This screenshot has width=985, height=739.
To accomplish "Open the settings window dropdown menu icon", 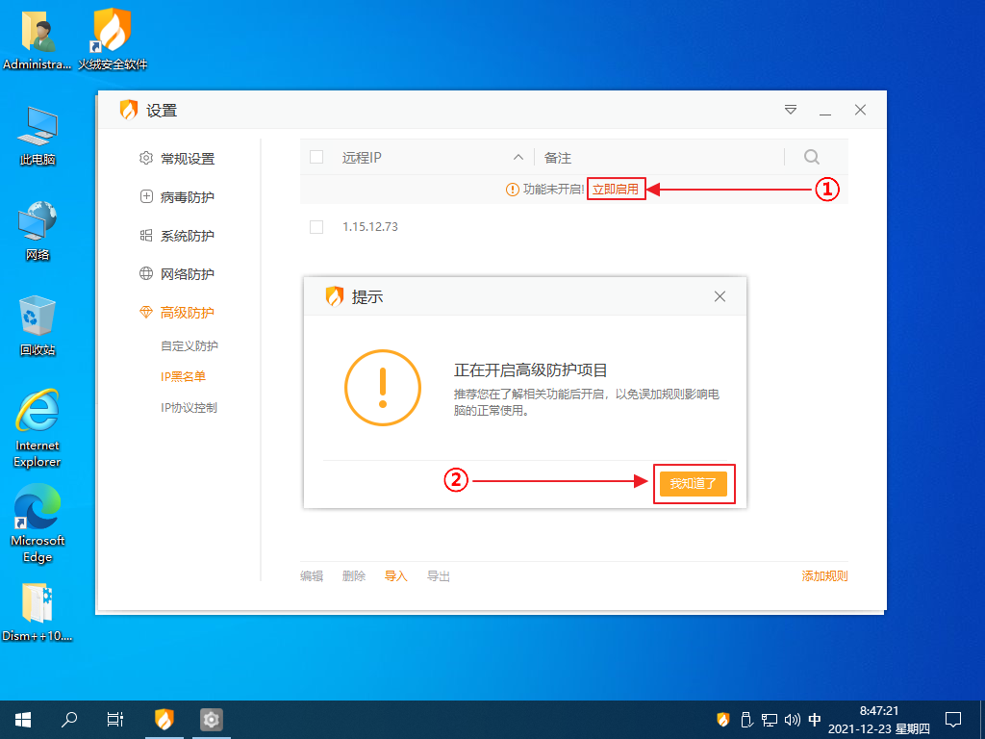I will pyautogui.click(x=791, y=110).
